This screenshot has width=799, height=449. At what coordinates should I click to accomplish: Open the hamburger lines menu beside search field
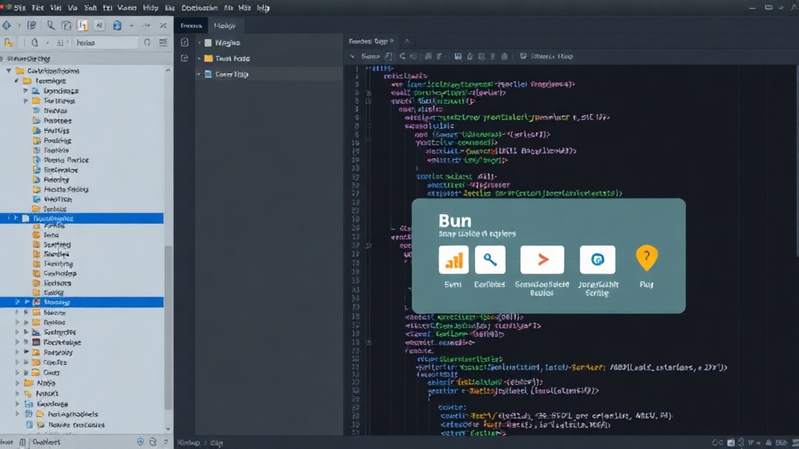point(163,43)
